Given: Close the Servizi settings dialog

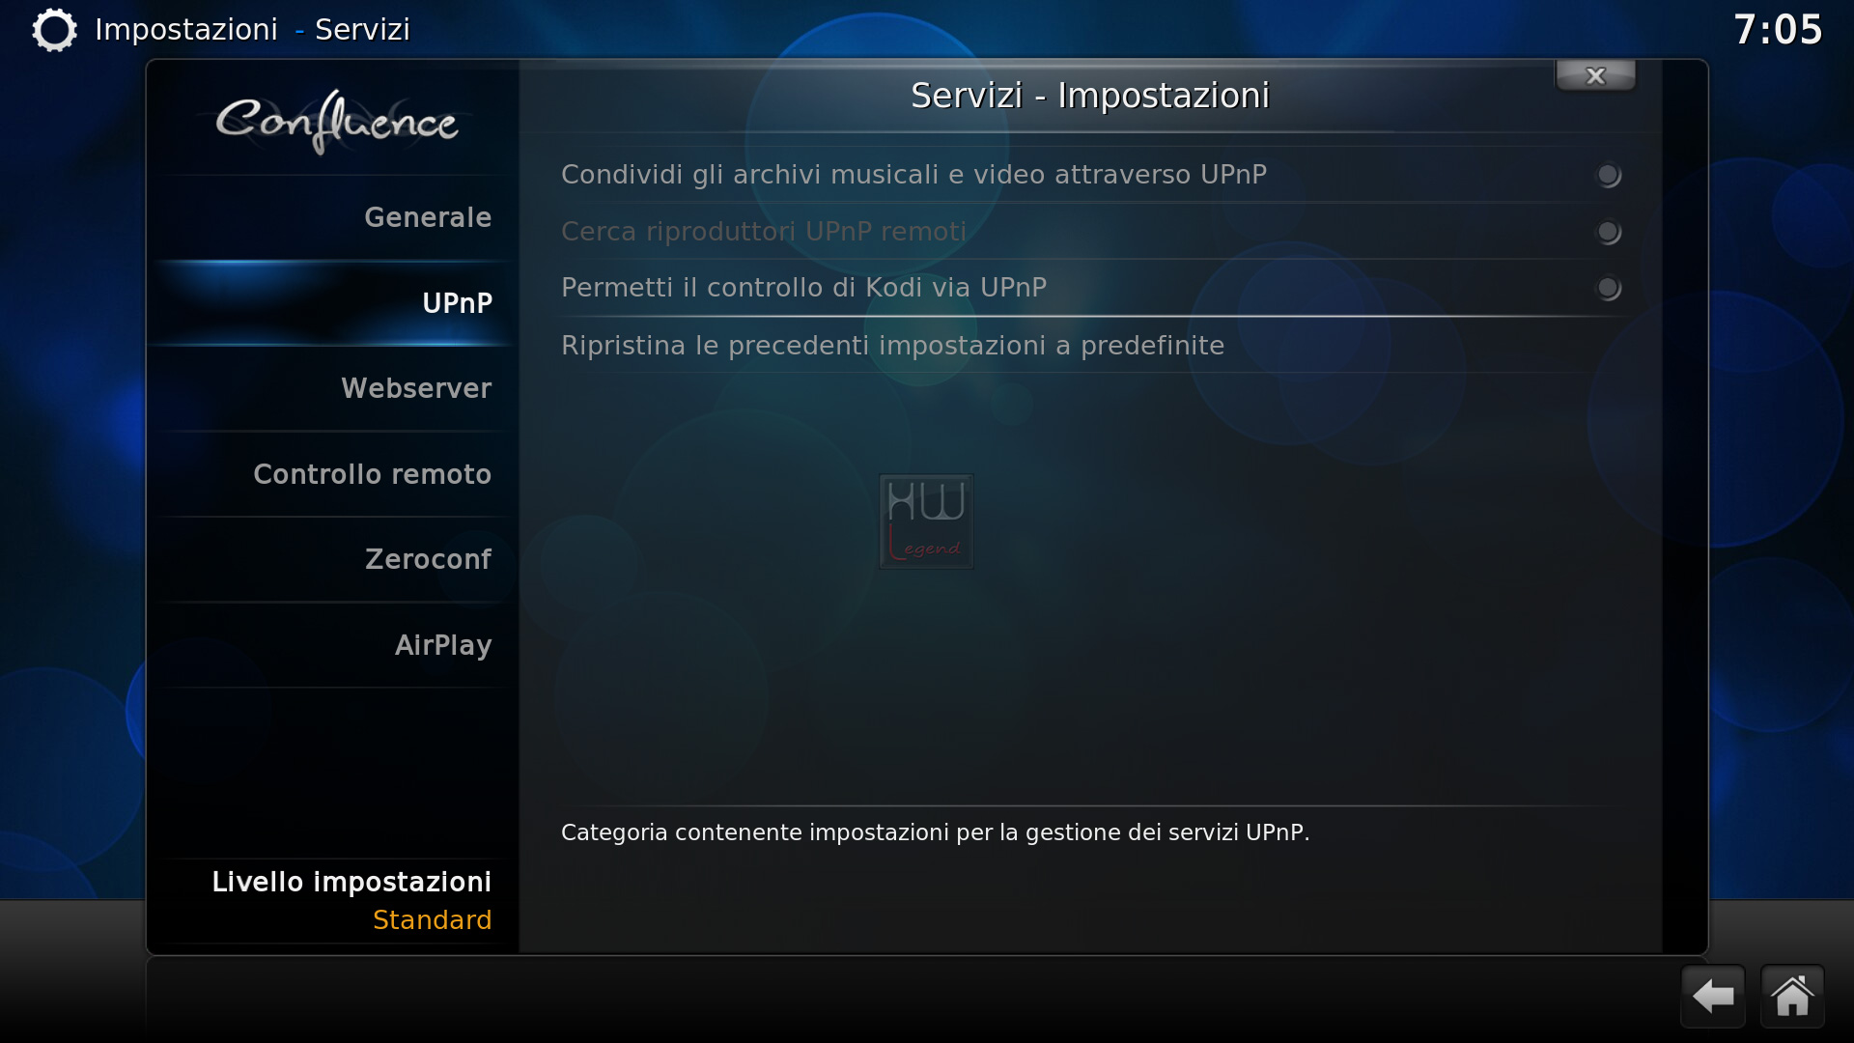Looking at the screenshot, I should coord(1595,75).
